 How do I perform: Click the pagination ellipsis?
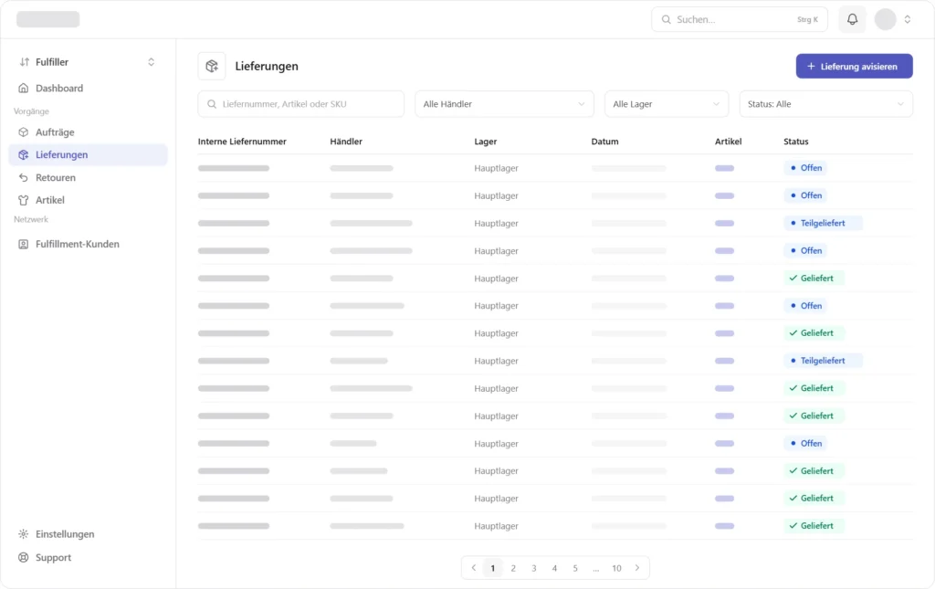coord(595,569)
